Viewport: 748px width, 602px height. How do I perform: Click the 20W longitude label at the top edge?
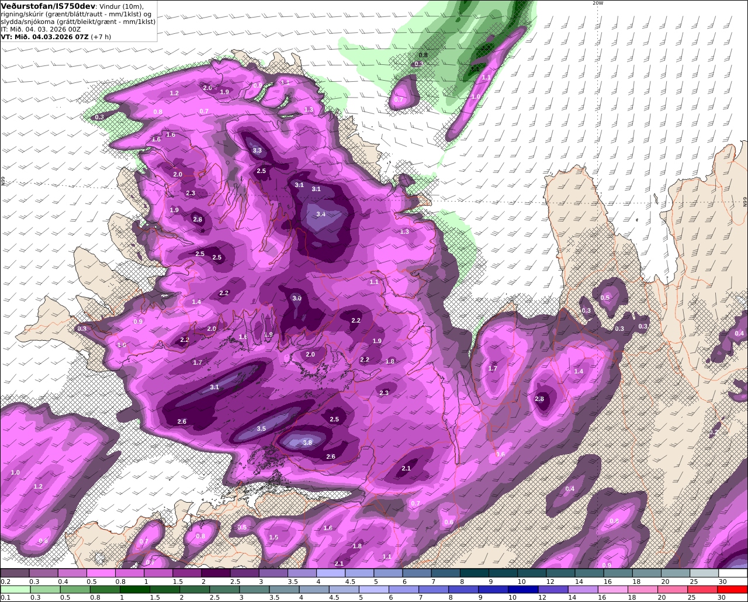[x=597, y=3]
